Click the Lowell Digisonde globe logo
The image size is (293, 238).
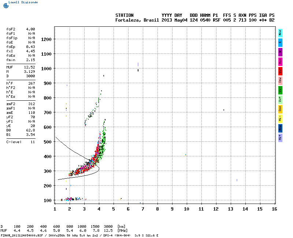pyautogui.click(x=6, y=5)
